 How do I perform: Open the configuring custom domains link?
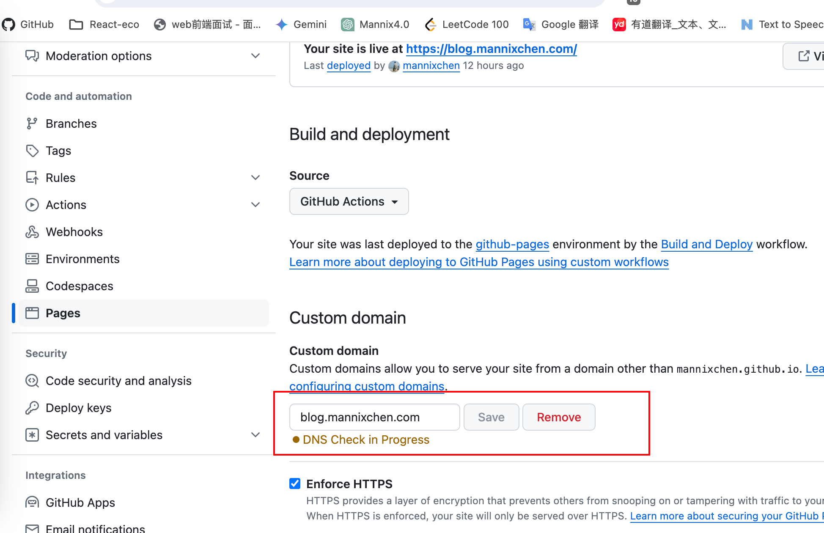click(367, 386)
